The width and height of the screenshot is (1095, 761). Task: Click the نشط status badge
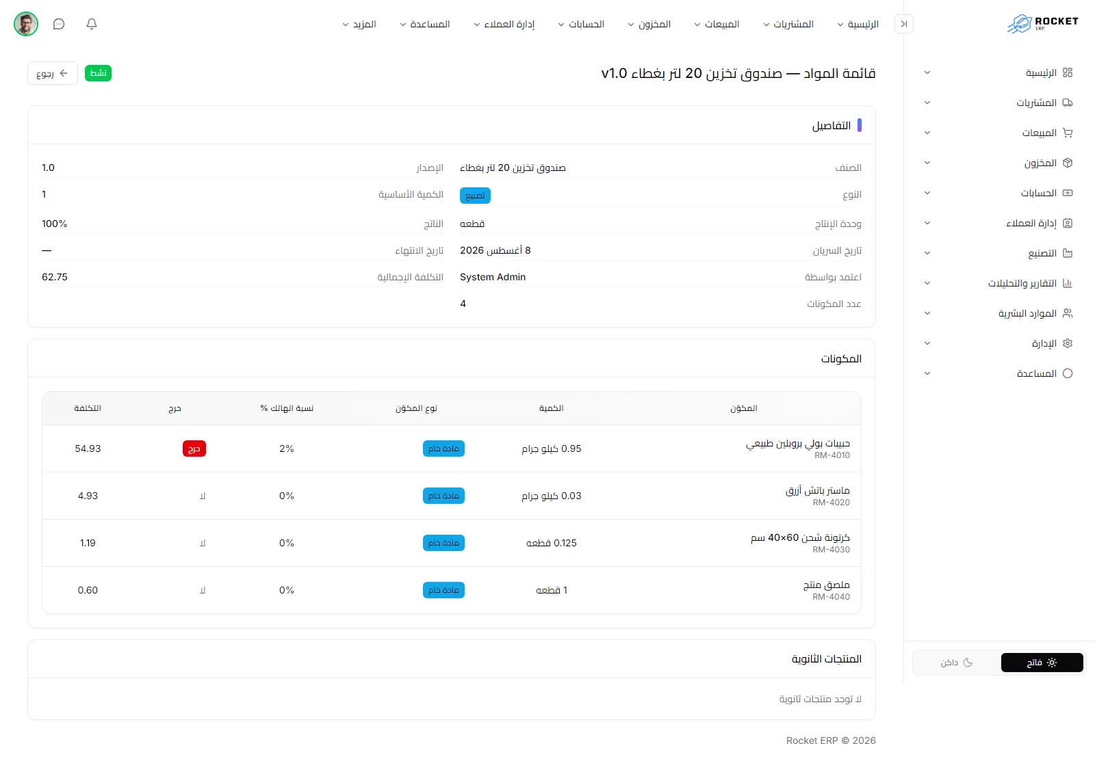[x=99, y=73]
